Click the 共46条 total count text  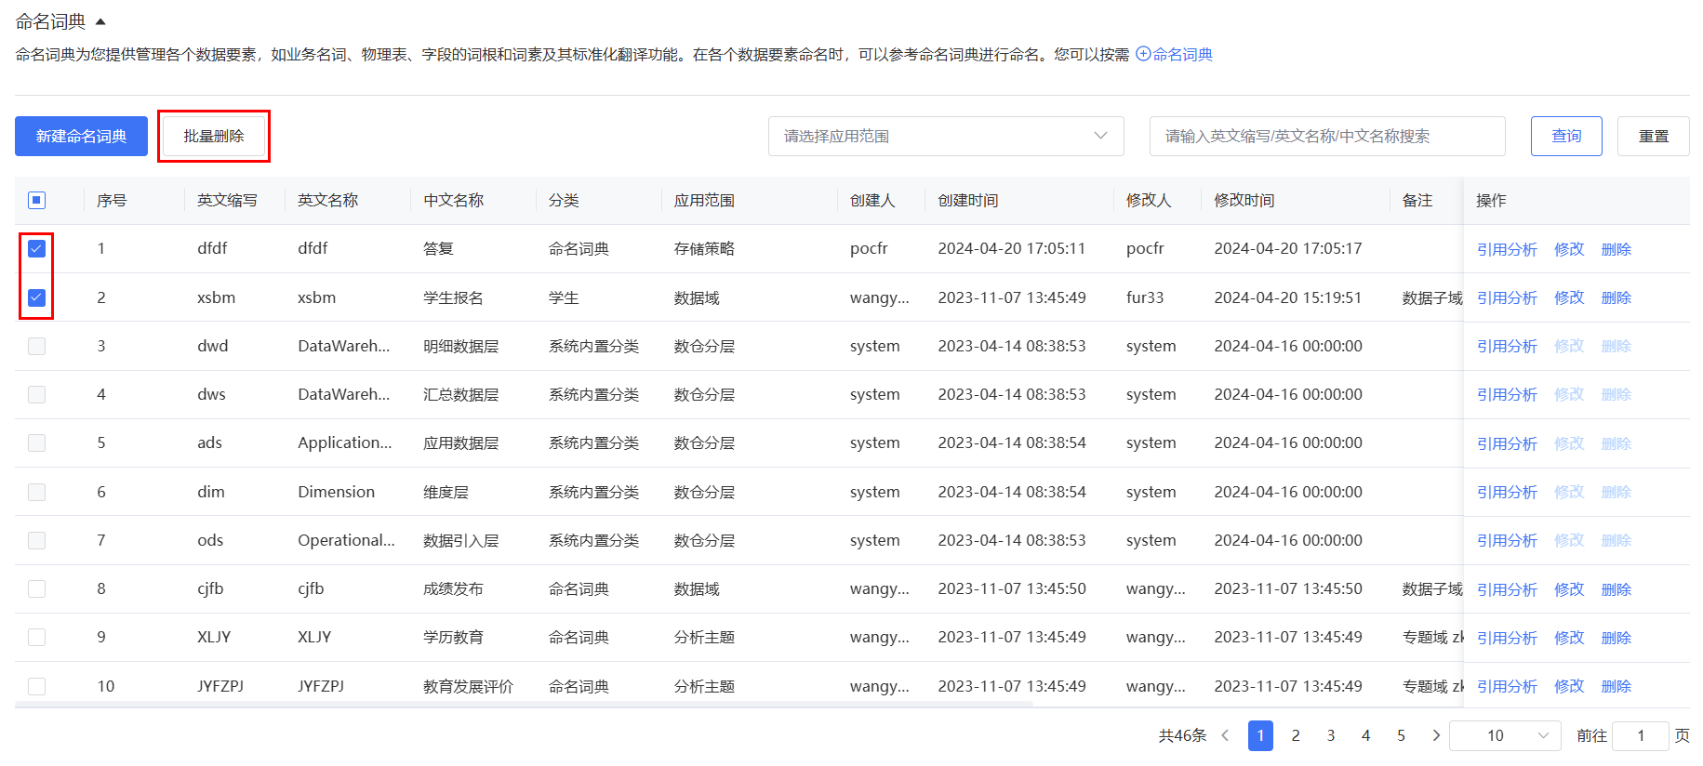coord(1182,735)
